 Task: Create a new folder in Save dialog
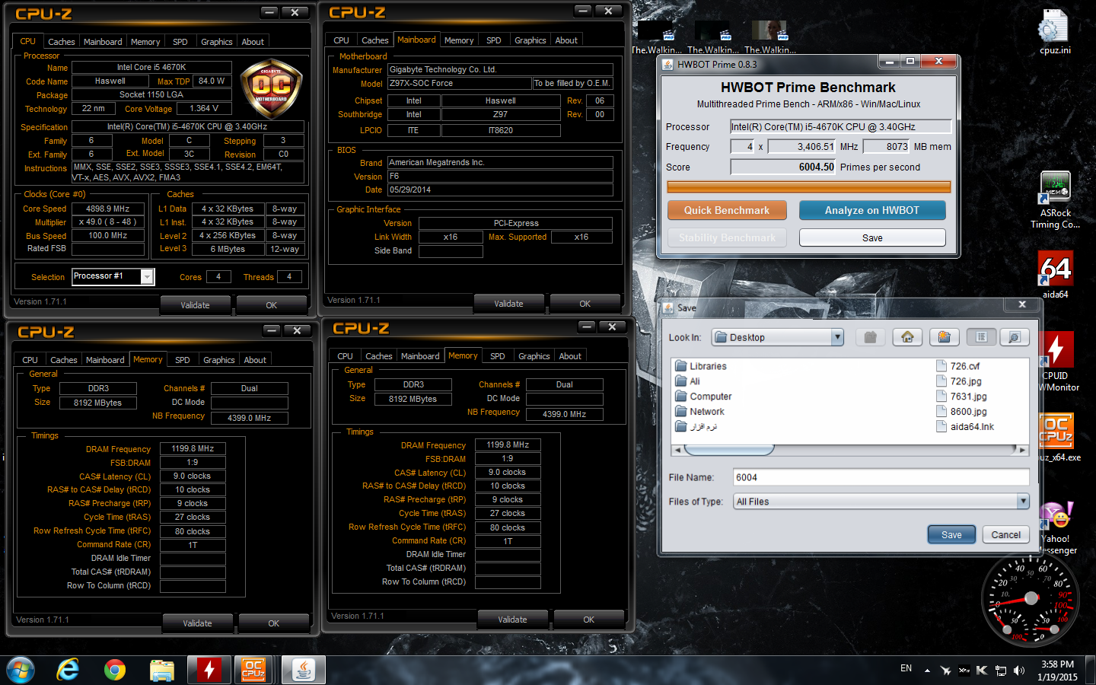[x=944, y=337]
